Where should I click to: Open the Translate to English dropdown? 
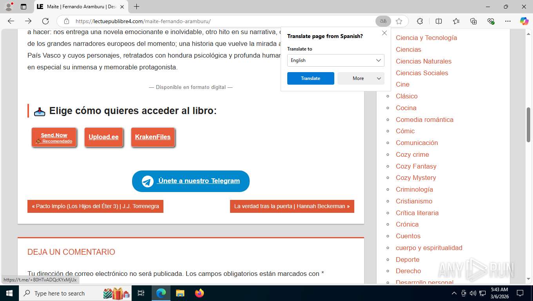tap(336, 60)
